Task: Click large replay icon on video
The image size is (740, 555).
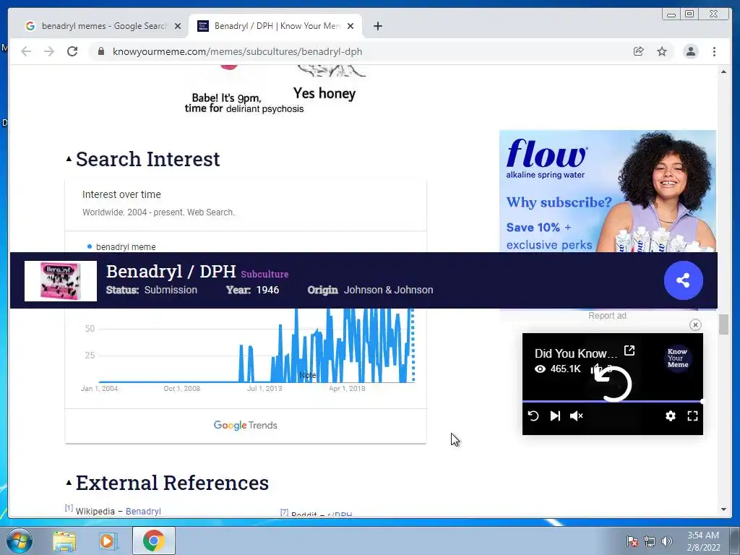Action: pos(613,384)
